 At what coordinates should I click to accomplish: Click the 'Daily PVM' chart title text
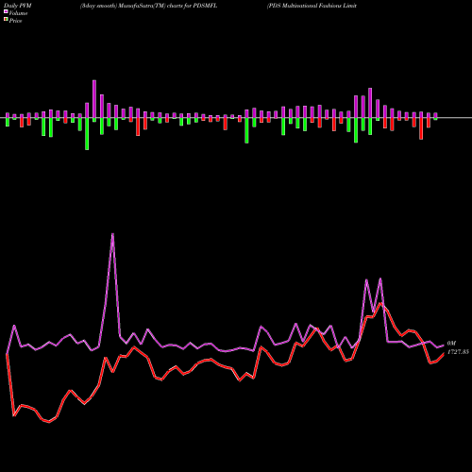(18, 6)
